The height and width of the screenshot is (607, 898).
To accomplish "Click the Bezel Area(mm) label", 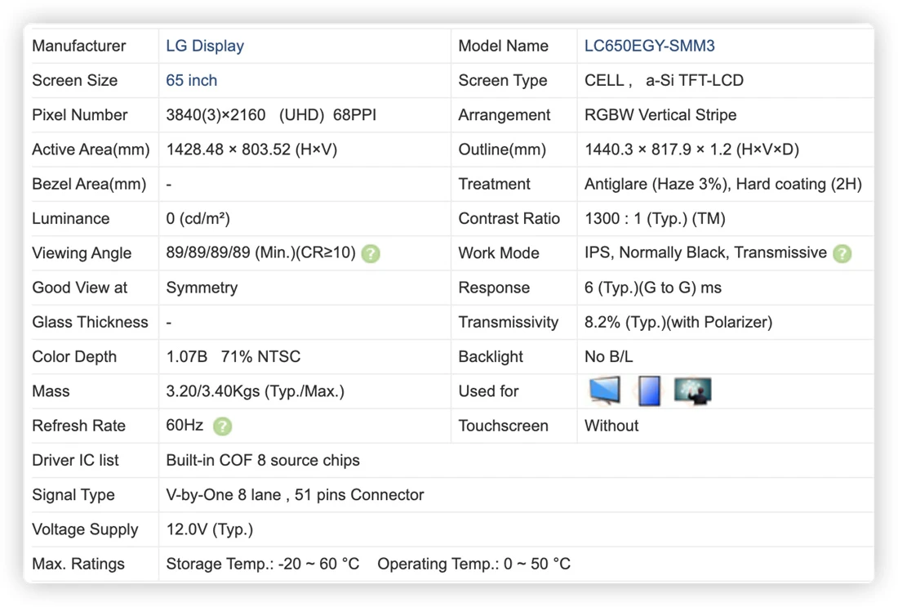I will [x=89, y=184].
